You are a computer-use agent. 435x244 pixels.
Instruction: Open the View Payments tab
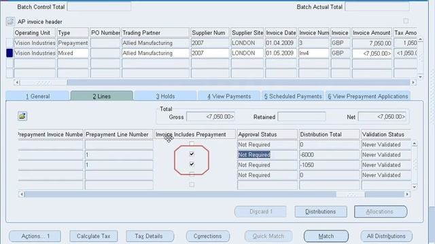[x=229, y=96]
